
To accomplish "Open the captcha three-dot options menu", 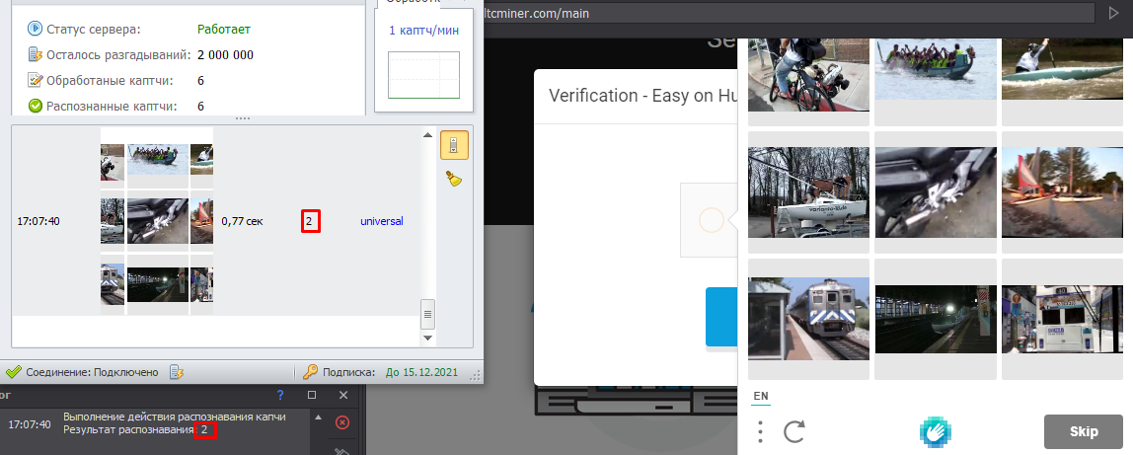I will pos(760,432).
